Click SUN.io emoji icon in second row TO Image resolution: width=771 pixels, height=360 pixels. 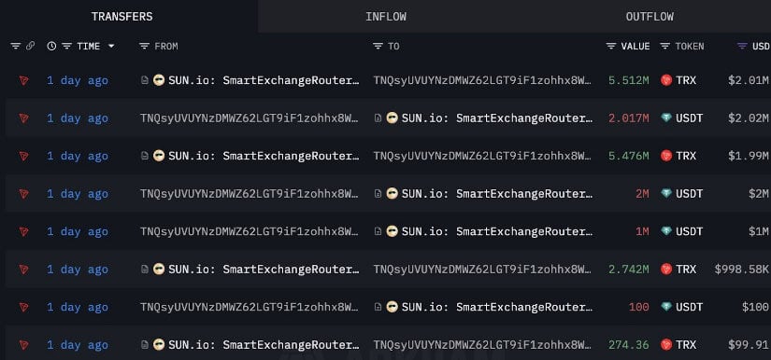pyautogui.click(x=392, y=118)
